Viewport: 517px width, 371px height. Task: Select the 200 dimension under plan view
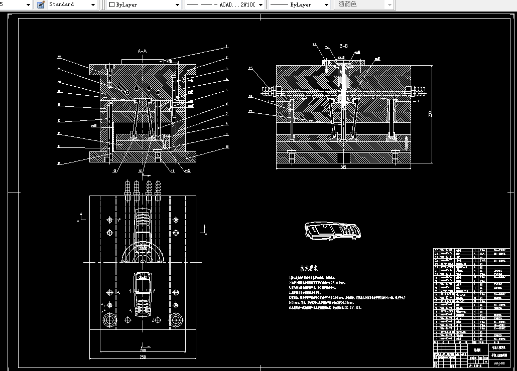[143, 350]
